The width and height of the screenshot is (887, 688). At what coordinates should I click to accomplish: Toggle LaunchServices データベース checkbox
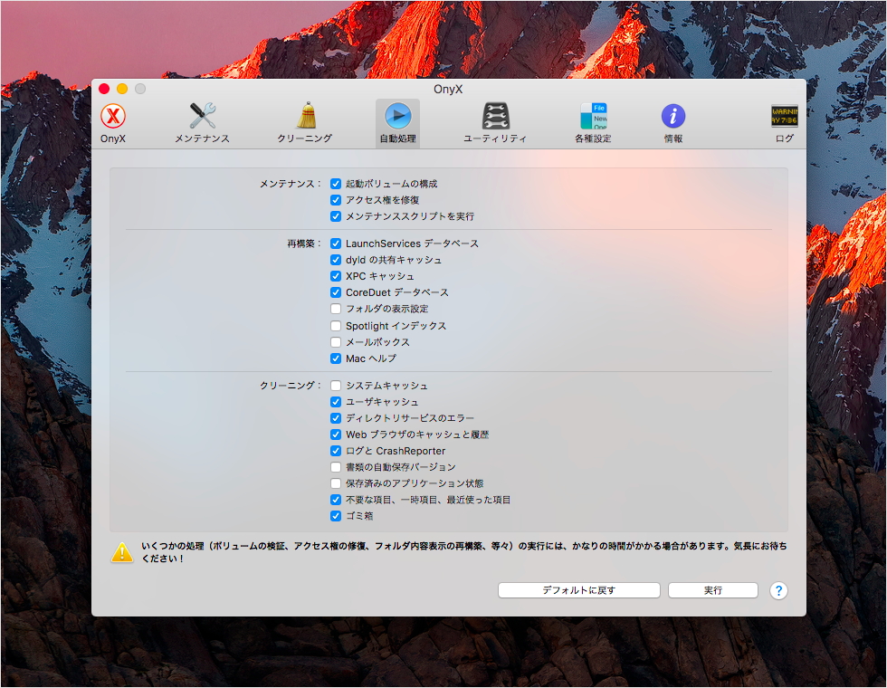tap(336, 244)
